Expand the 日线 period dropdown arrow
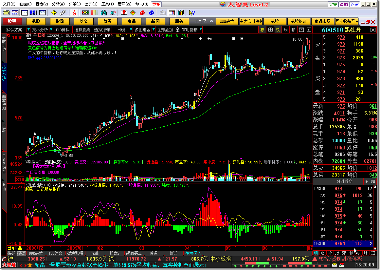The height and width of the screenshot is (271, 381). tap(131, 30)
